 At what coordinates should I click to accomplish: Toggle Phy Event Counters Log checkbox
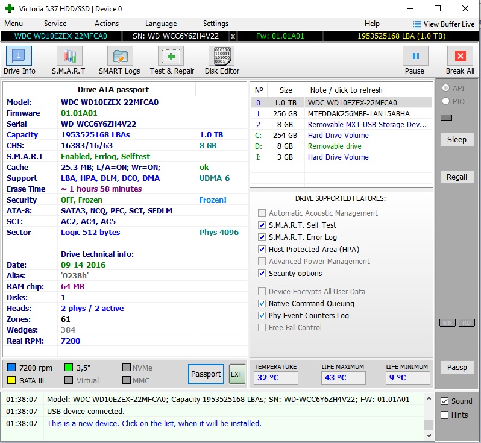coord(262,315)
